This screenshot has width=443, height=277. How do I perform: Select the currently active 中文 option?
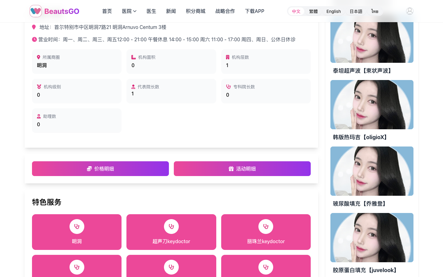coord(296,11)
